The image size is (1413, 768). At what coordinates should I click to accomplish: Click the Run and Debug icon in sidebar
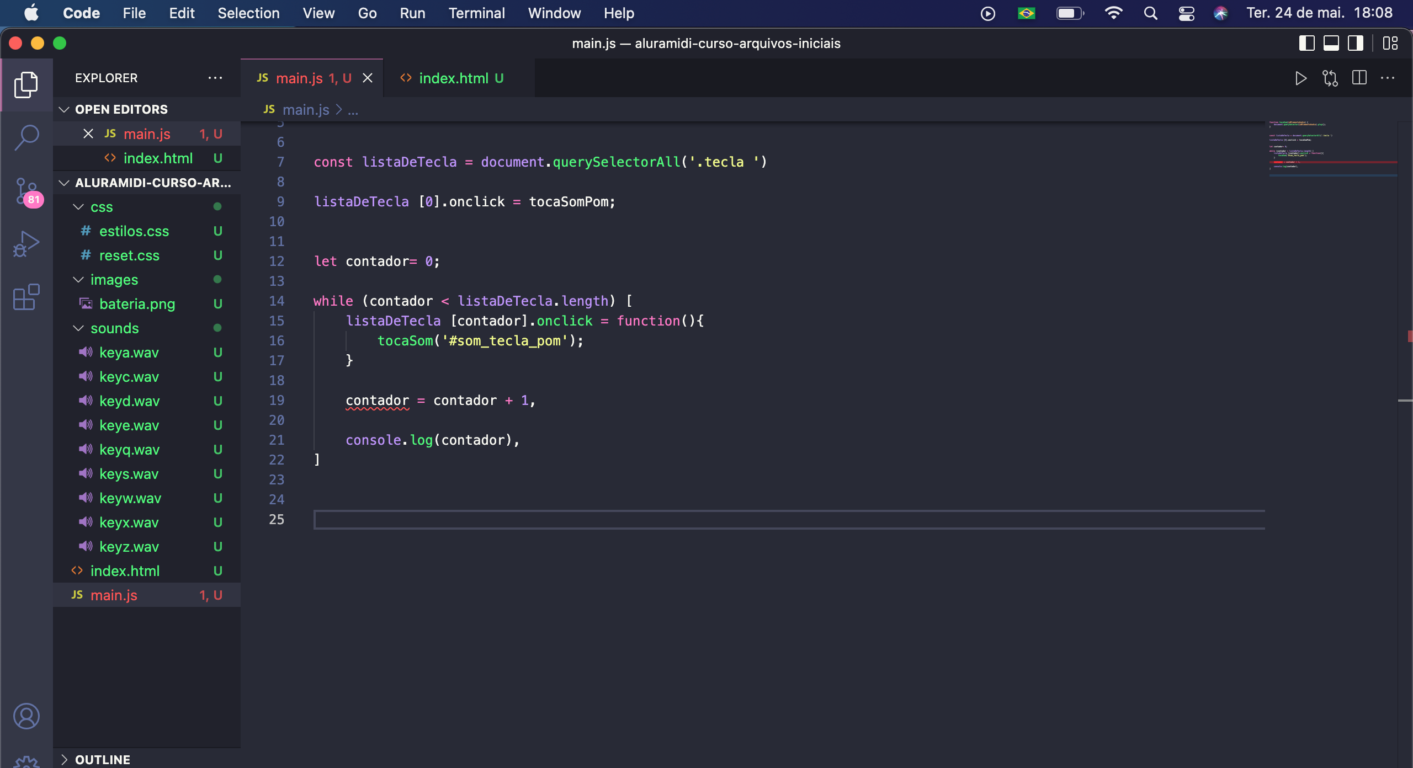coord(25,245)
